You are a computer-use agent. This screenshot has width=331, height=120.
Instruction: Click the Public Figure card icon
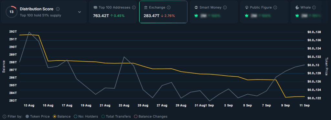point(247,7)
